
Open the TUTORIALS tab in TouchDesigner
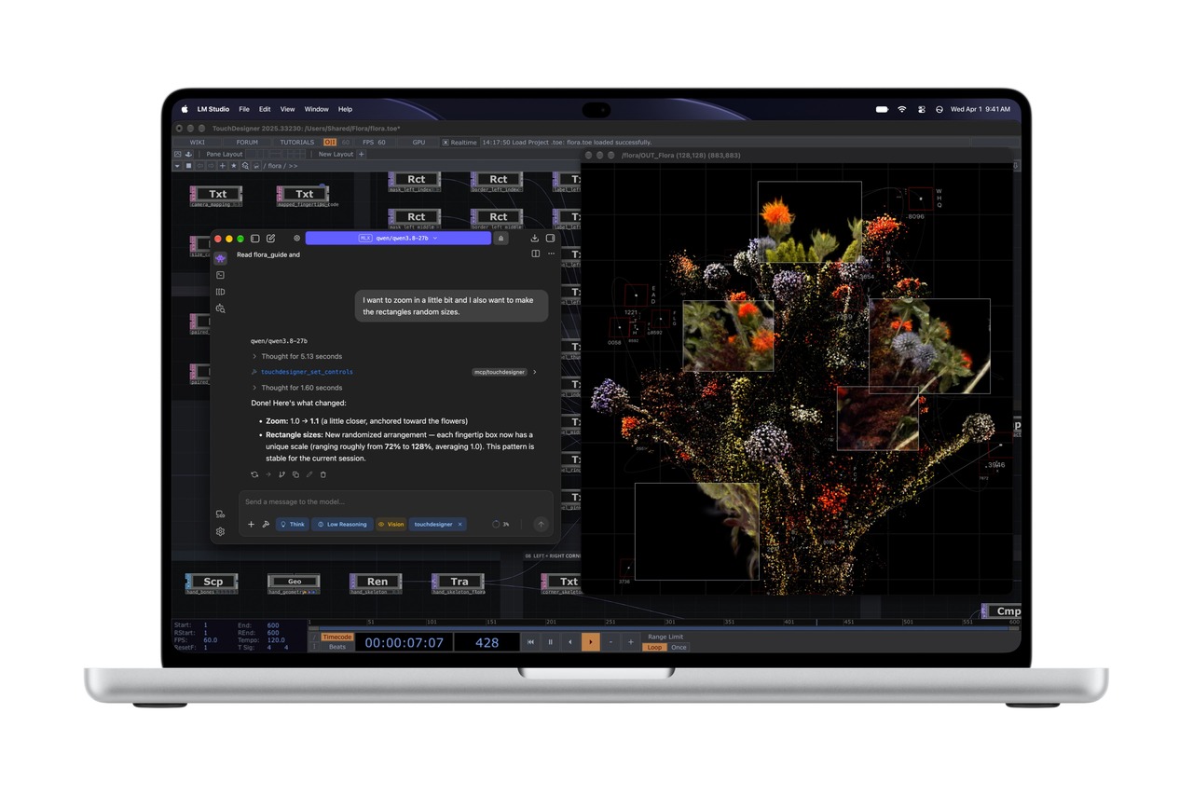[297, 143]
